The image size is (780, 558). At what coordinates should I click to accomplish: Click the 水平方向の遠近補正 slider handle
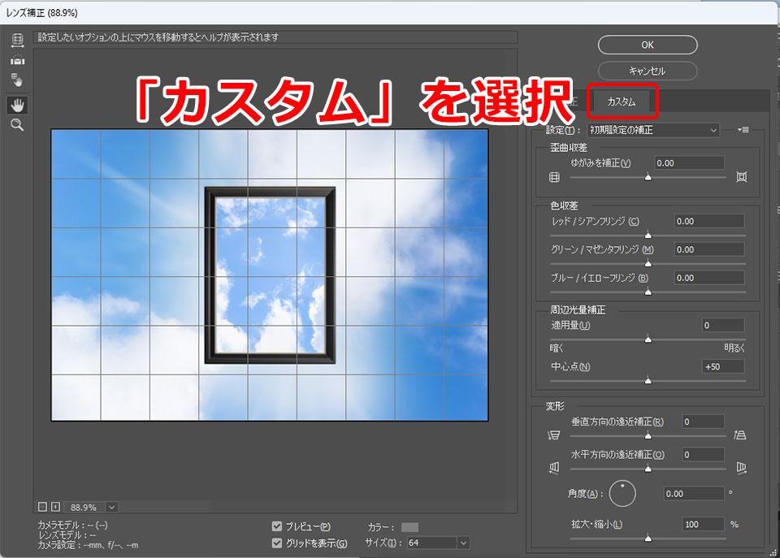(x=648, y=469)
